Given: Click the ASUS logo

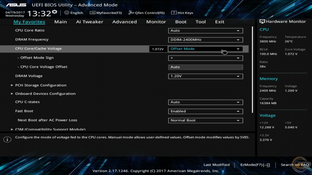Looking at the screenshot, I should click(x=16, y=5).
